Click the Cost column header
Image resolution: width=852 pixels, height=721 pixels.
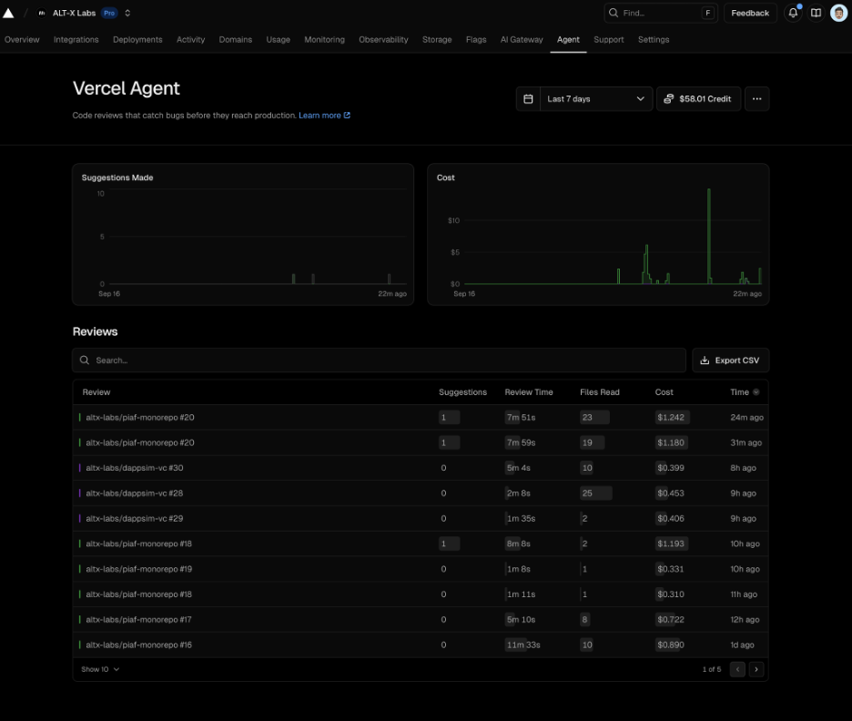click(664, 392)
